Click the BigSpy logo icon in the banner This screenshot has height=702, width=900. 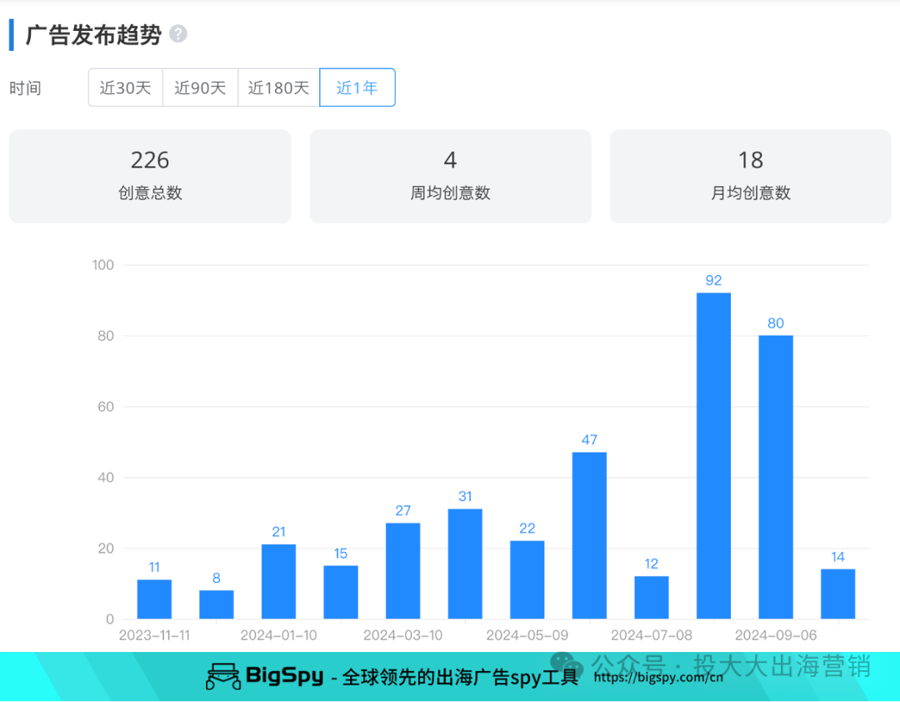coord(223,676)
